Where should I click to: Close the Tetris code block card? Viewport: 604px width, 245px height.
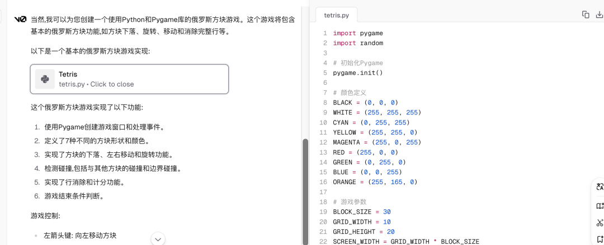(x=129, y=79)
